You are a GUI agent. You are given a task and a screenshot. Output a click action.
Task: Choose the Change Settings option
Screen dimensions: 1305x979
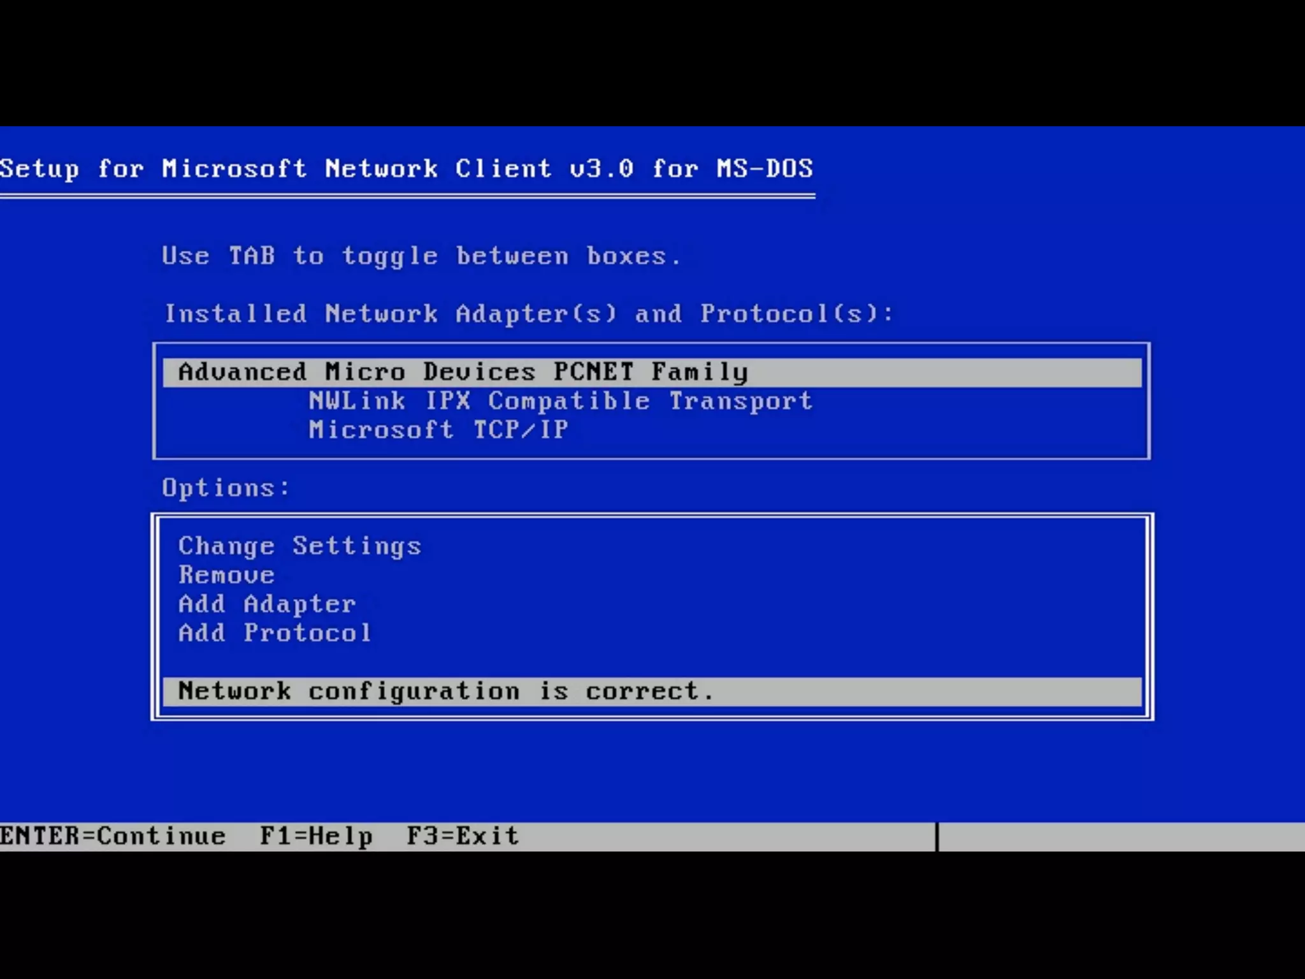click(x=299, y=546)
